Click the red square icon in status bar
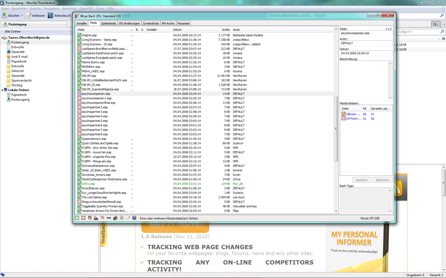The width and height of the screenshot is (446, 278). [83, 218]
